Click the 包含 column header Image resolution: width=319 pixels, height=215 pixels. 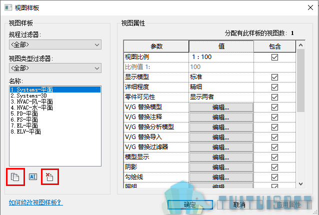click(x=275, y=46)
